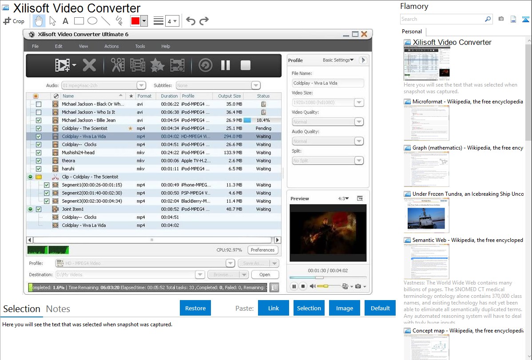Pick the rectangle shape tool
This screenshot has height=360, width=532.
click(79, 21)
